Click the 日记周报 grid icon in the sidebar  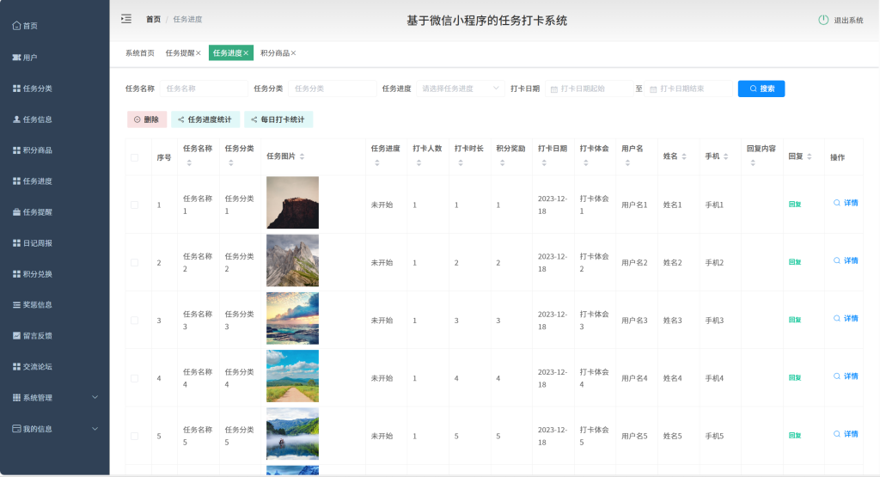(x=17, y=243)
